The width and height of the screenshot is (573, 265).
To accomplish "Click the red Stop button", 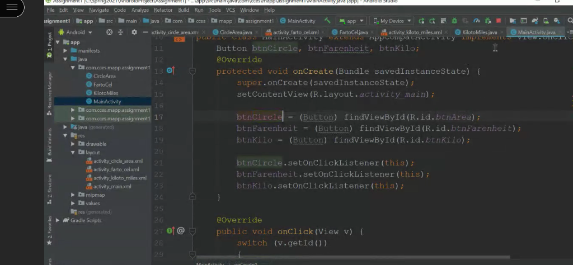I will (x=498, y=21).
